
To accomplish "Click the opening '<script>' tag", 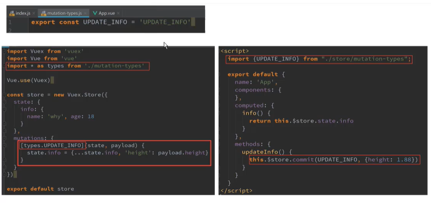I will pyautogui.click(x=235, y=51).
